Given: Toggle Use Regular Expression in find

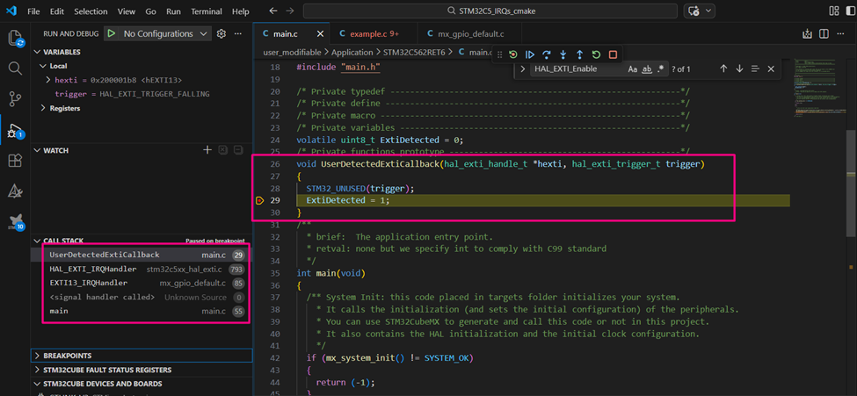Looking at the screenshot, I should point(660,68).
